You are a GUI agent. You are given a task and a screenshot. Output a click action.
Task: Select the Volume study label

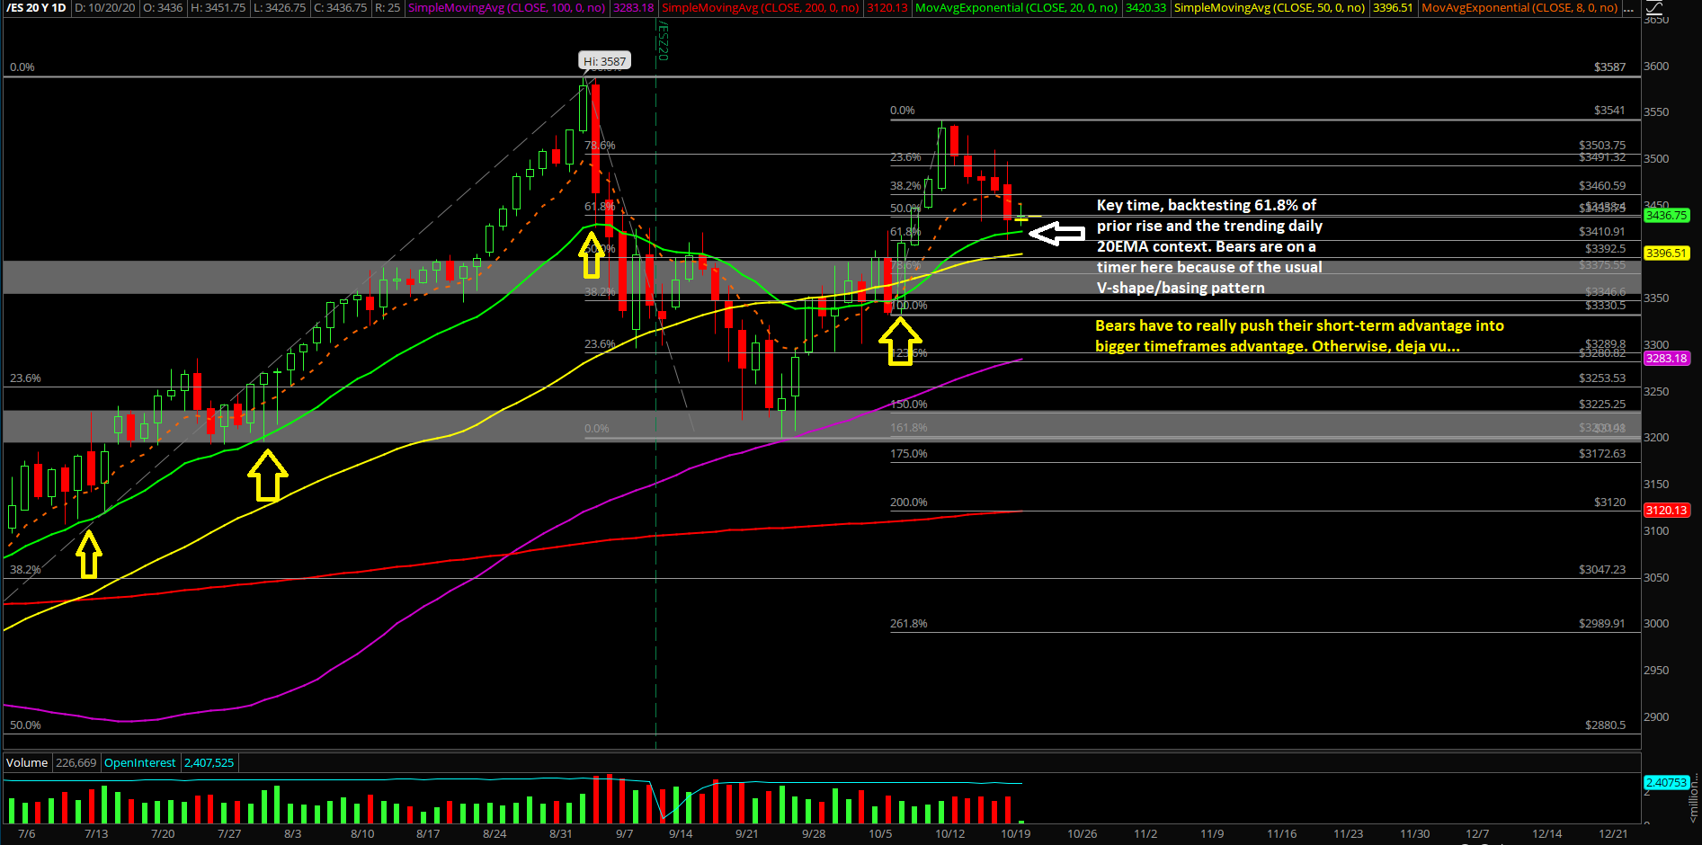27,762
